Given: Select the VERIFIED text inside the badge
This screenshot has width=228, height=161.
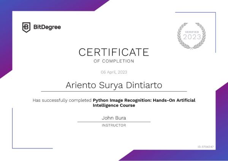Looking at the screenshot, I should point(192,32).
